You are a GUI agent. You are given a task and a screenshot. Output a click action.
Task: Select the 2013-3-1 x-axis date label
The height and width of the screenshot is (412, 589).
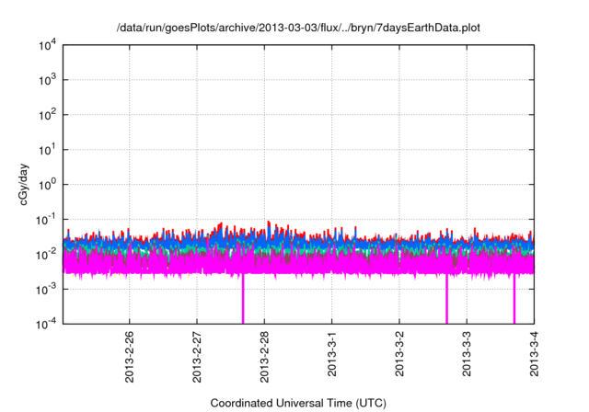tap(331, 353)
